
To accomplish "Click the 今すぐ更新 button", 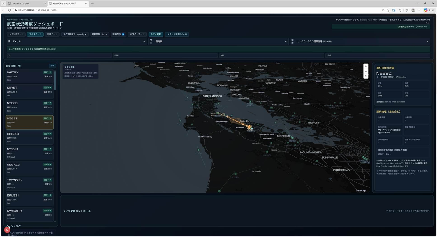I will [x=156, y=34].
